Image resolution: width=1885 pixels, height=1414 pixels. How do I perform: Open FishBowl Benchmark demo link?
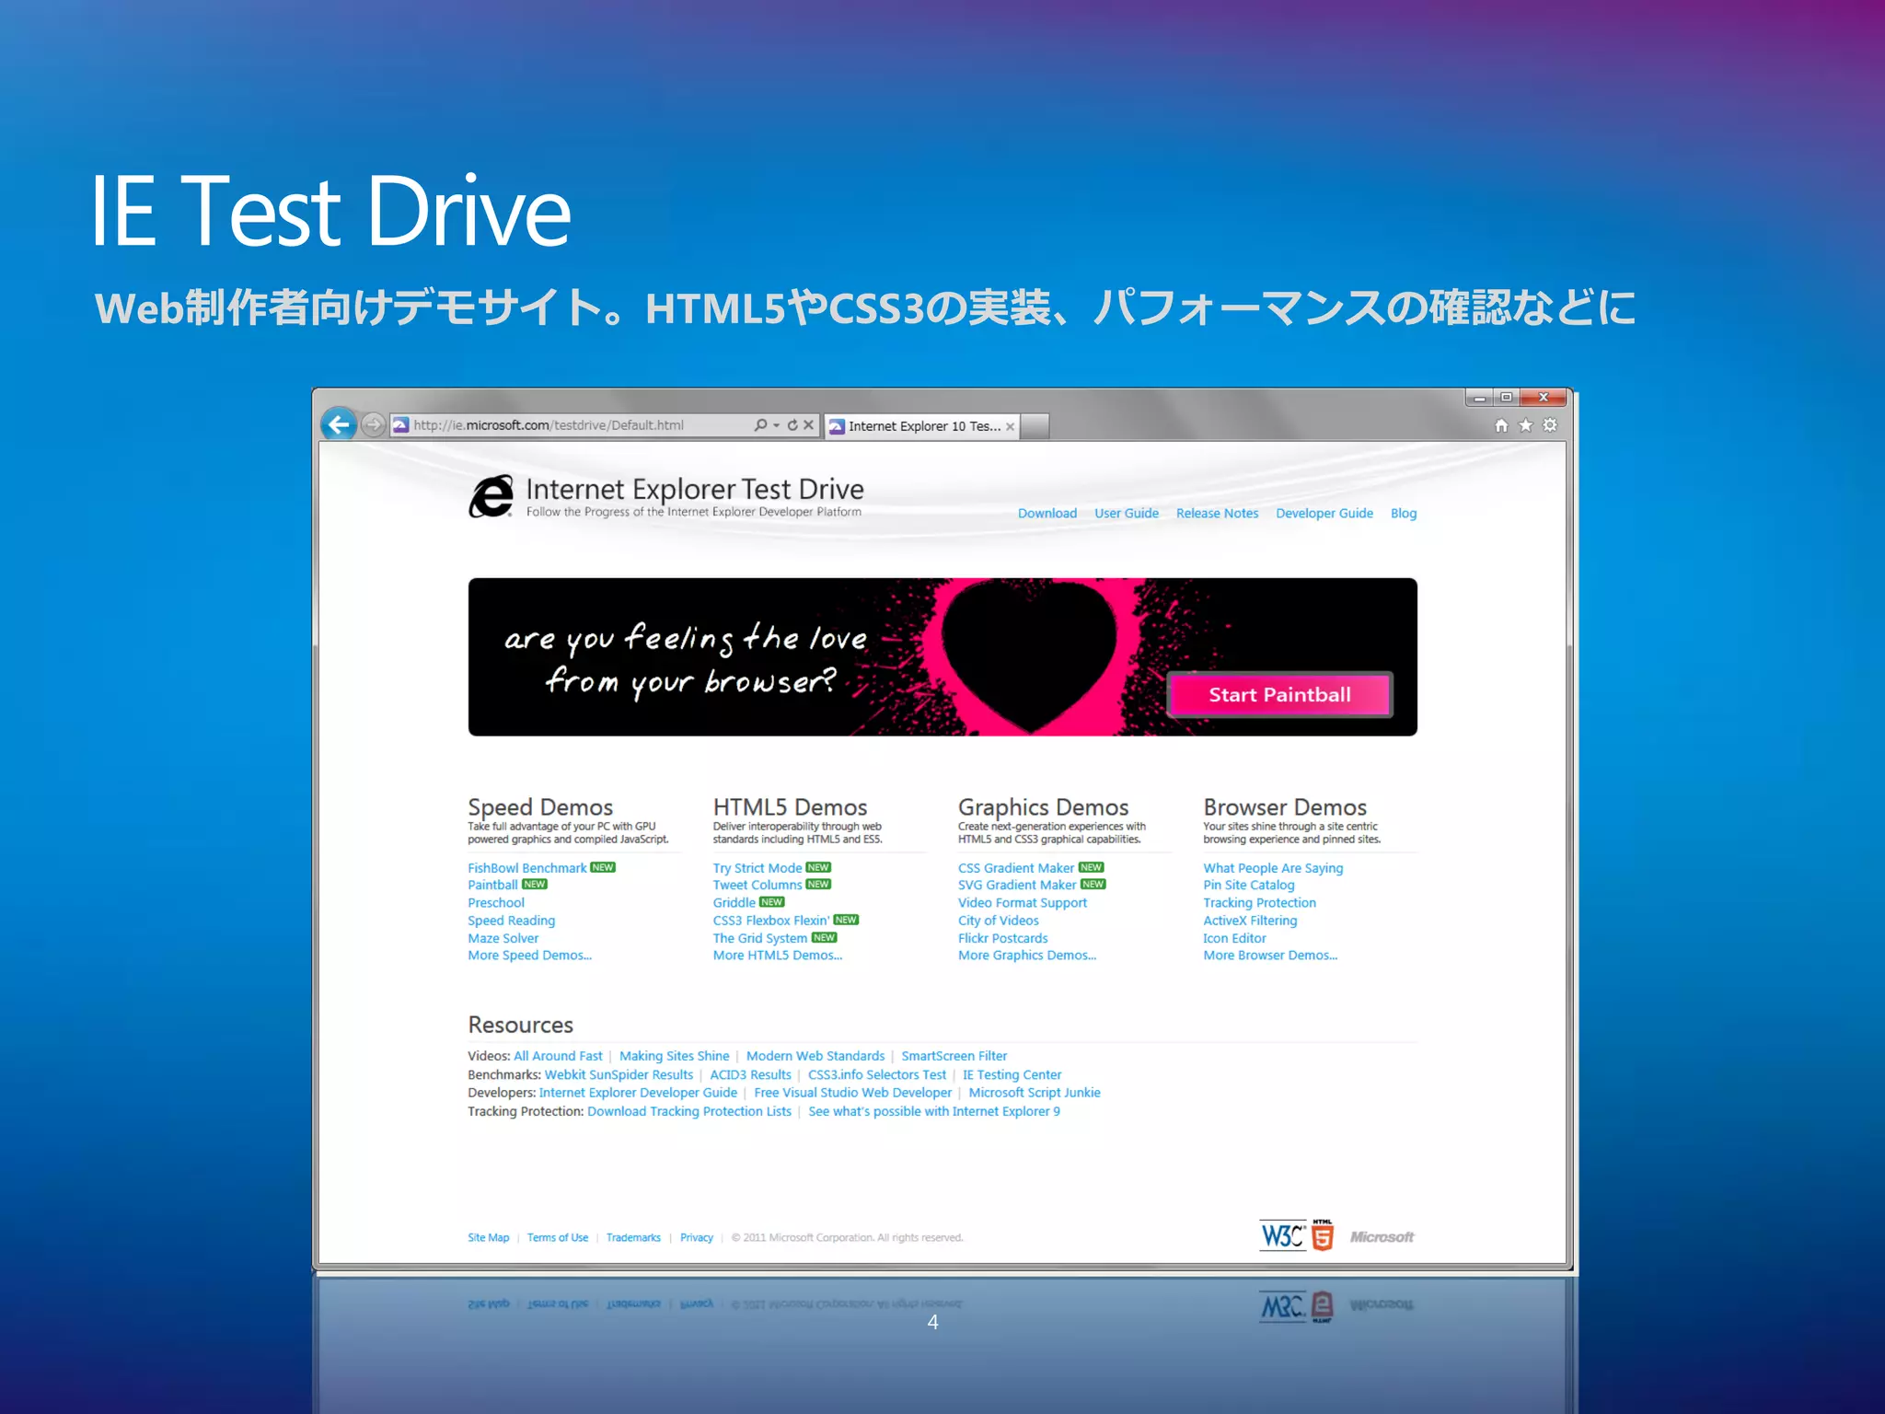click(x=526, y=868)
